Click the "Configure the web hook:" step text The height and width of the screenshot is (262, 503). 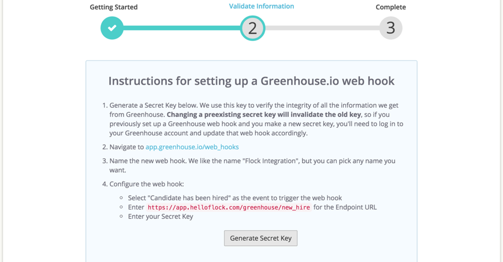[x=147, y=184]
